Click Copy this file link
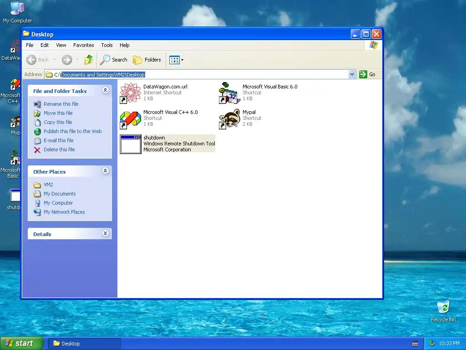Screen dimensions: 466x350 click(58, 122)
